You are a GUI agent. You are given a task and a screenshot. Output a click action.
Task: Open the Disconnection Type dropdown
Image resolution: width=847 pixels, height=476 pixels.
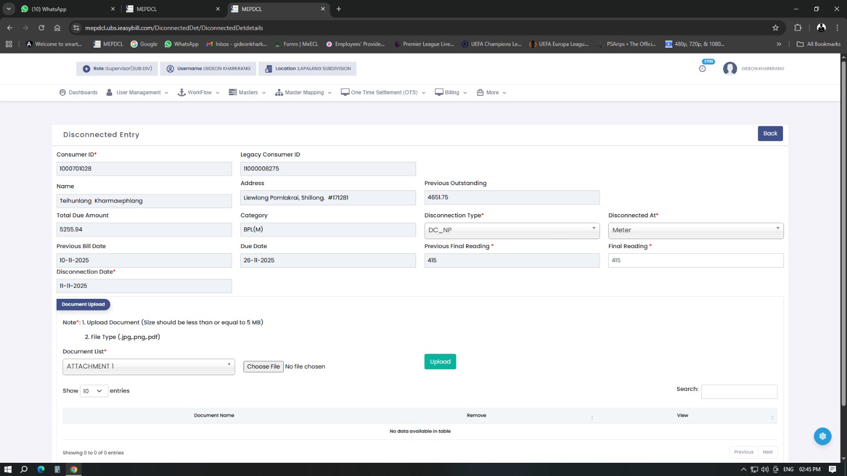point(511,230)
